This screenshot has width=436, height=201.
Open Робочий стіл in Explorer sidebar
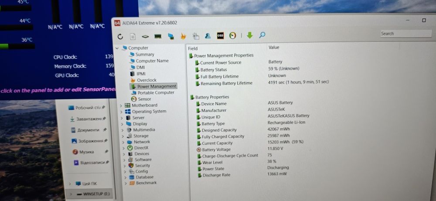pyautogui.click(x=86, y=108)
